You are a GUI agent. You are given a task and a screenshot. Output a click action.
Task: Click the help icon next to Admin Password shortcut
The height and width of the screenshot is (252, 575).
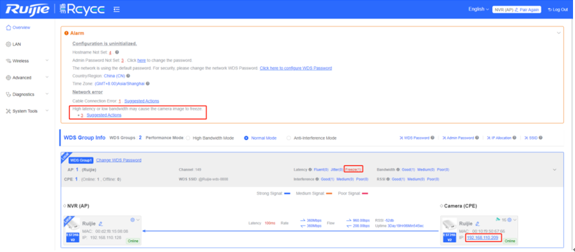(477, 138)
